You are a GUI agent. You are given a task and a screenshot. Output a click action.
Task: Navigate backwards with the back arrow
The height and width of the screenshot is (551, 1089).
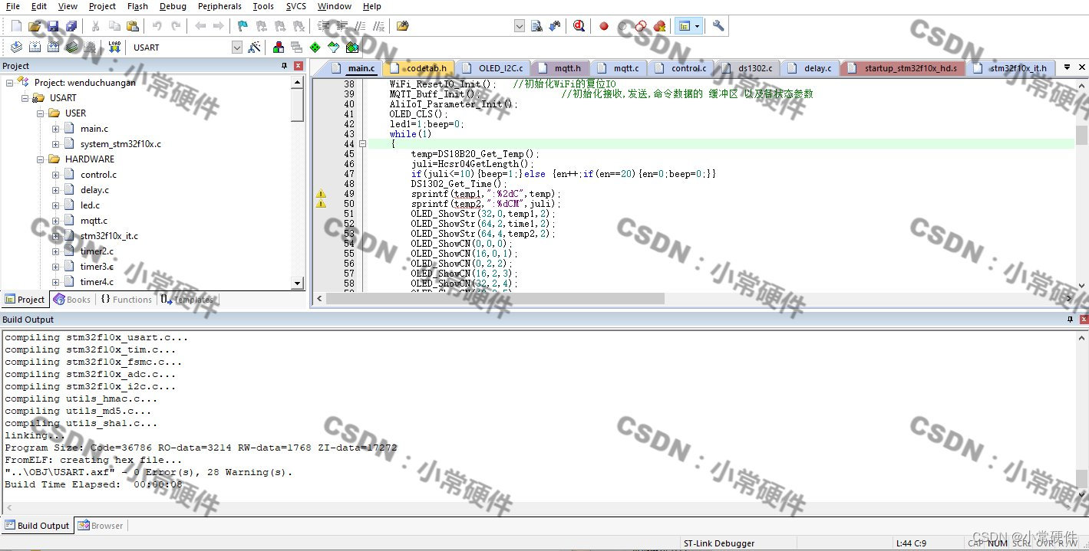[x=200, y=25]
